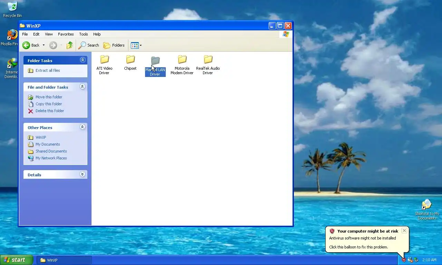Open the Search pane

(89, 45)
